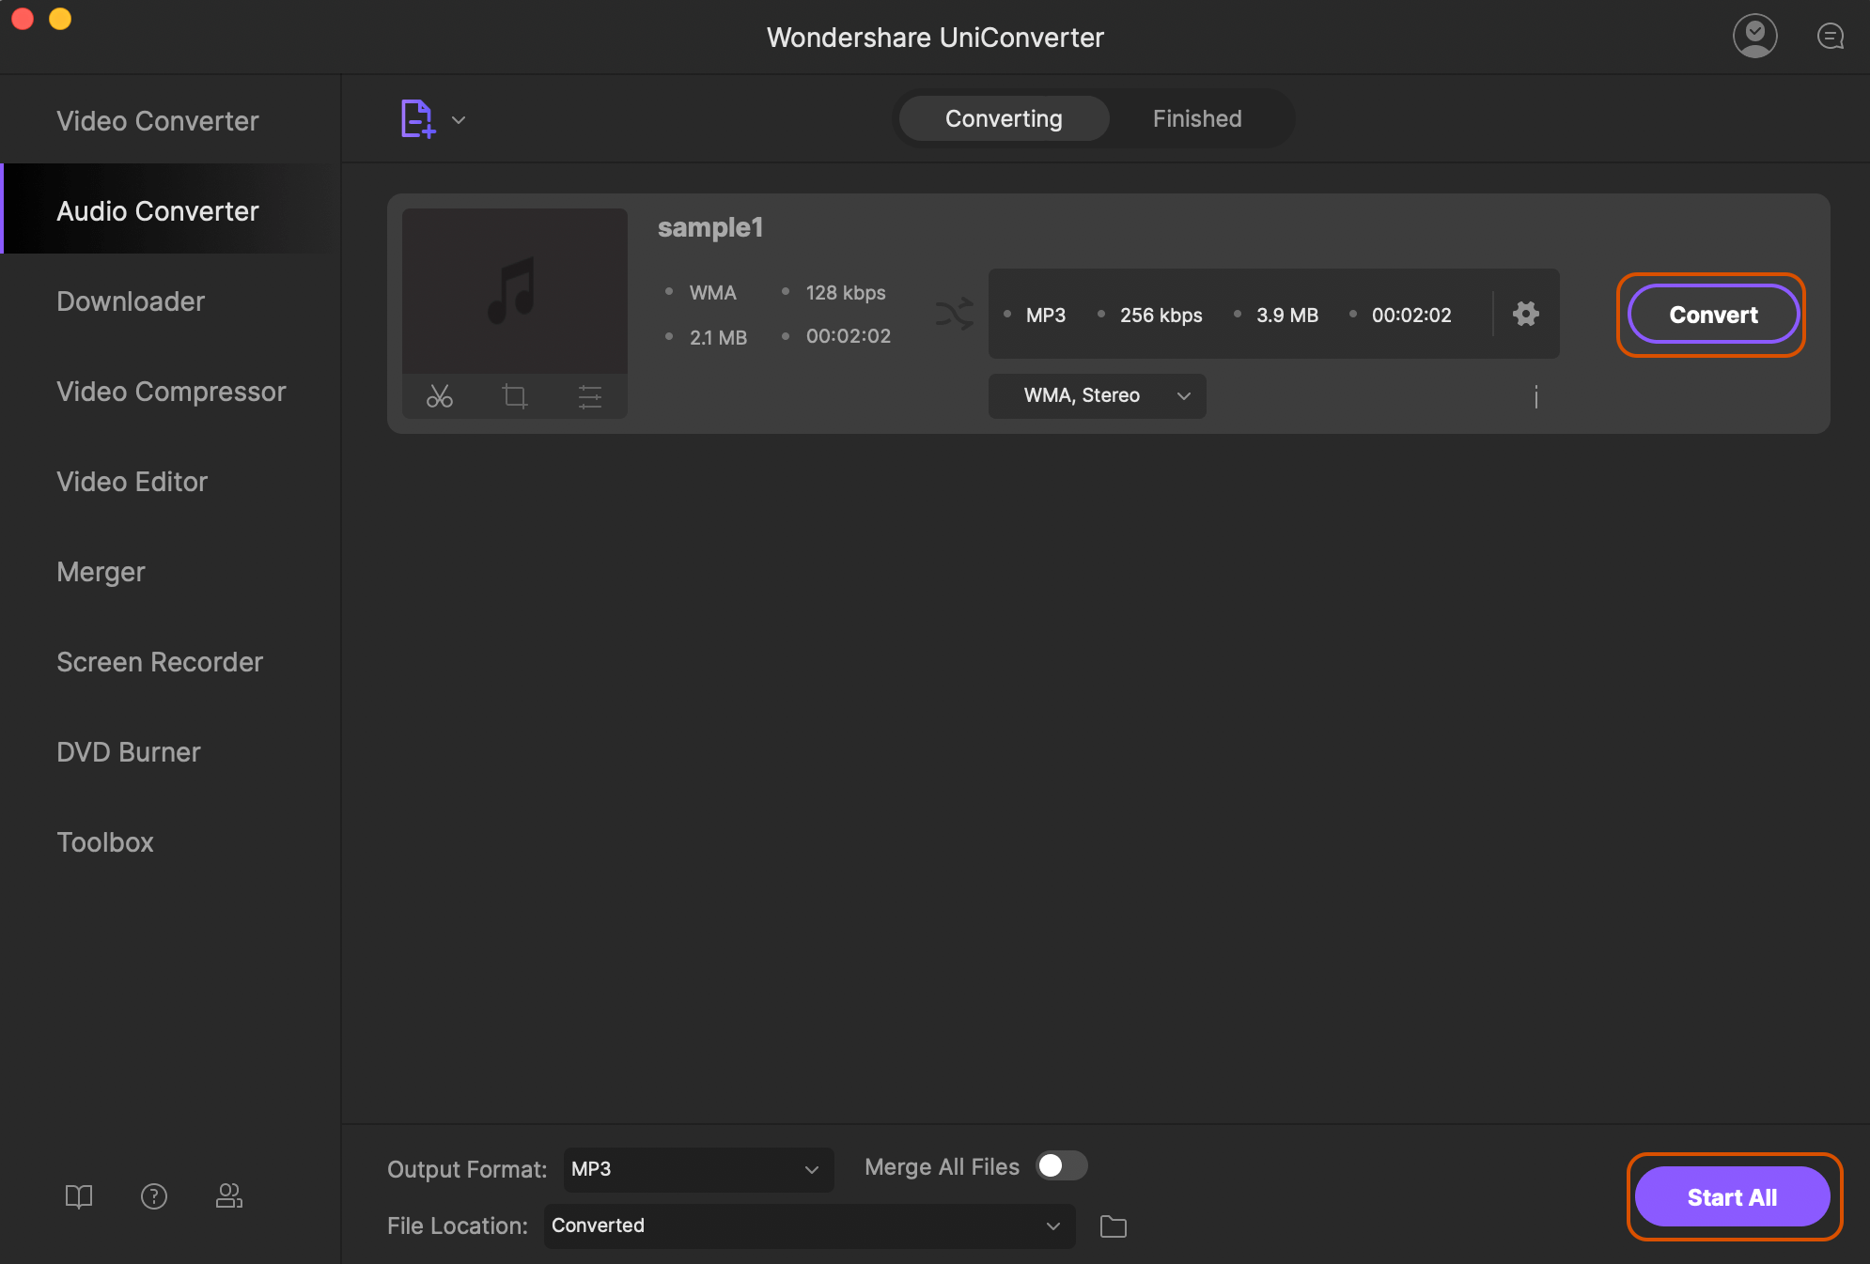Click the subtitle/chapter list icon
Viewport: 1870px width, 1264px height.
click(x=588, y=396)
